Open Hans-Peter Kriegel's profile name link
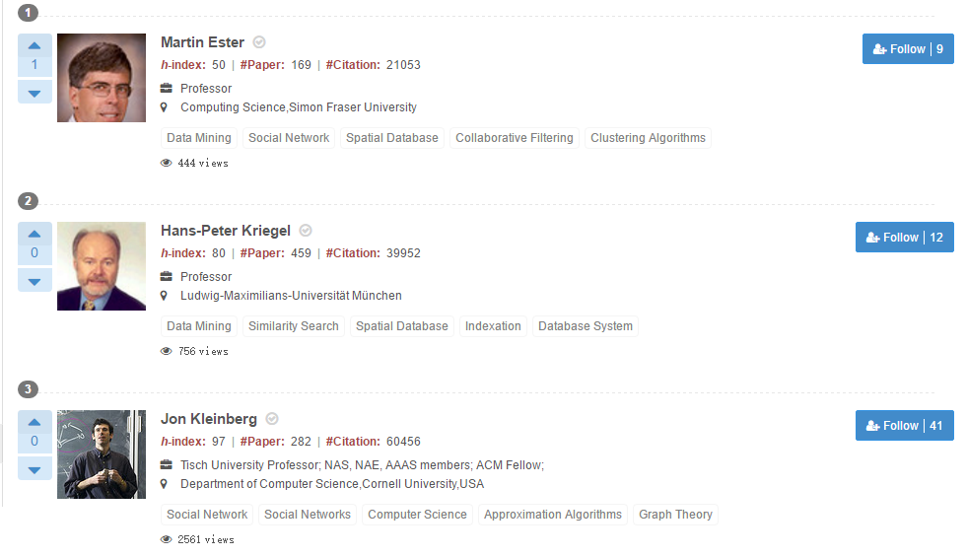Screen dimensions: 966x557 point(226,231)
